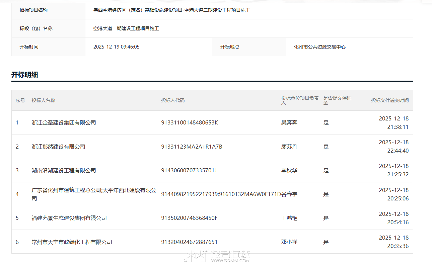Viewport: 432px width, 264px height.
Task: Select the 空港大道二期建设工程项目施工 section name value
Action: tap(126, 28)
